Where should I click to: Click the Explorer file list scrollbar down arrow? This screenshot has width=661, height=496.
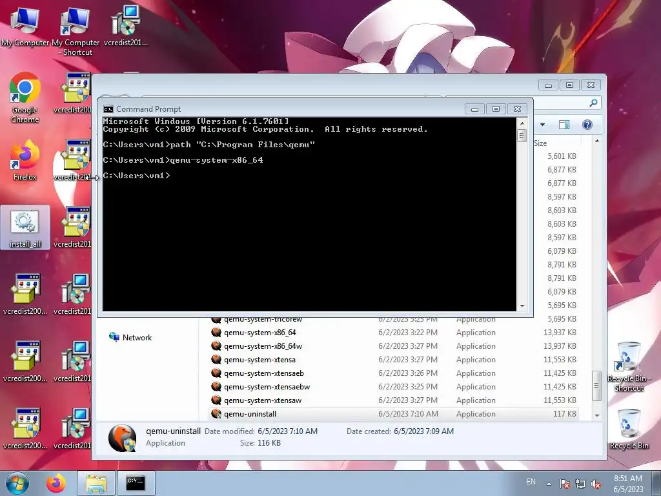[597, 415]
